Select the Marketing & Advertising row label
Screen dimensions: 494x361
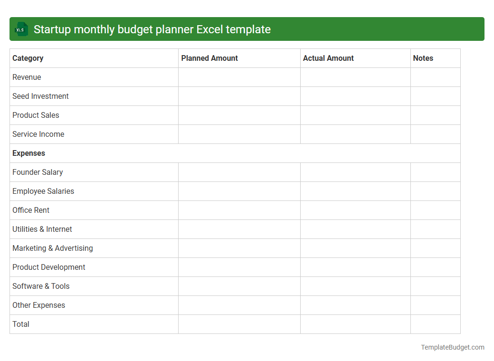point(52,248)
